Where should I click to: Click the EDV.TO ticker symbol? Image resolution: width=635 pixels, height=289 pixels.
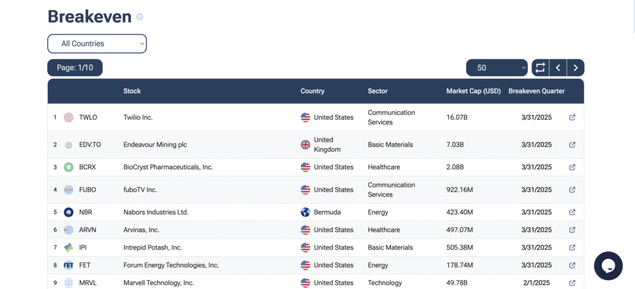pos(91,145)
